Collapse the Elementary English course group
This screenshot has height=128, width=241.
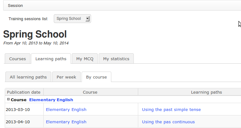(8, 100)
